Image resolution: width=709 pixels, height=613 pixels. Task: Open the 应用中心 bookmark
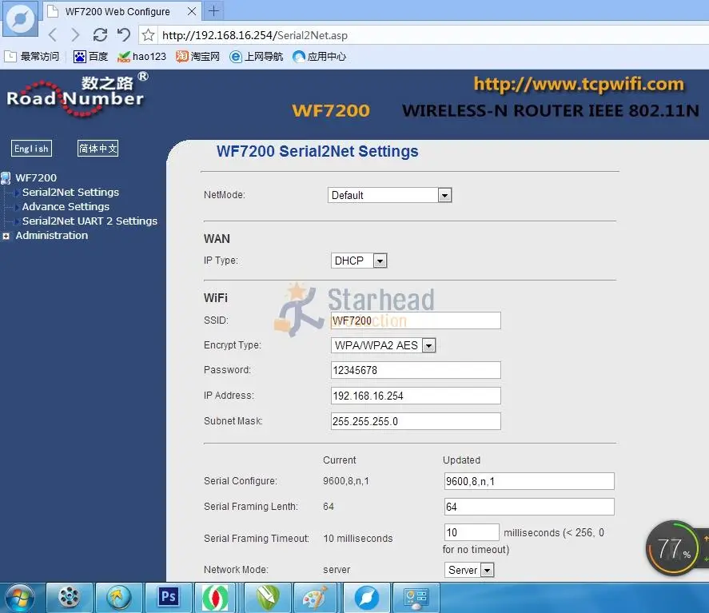[319, 57]
